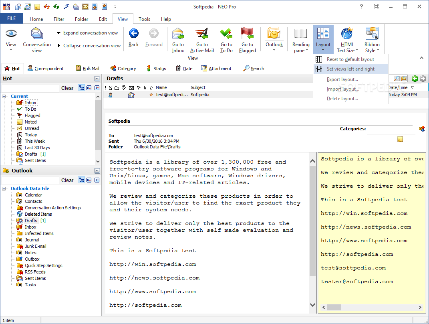Jump to Inbox via Go to Inbox
The width and height of the screenshot is (429, 324).
point(178,40)
